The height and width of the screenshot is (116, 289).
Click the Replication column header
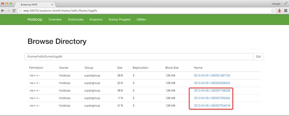coord(140,68)
